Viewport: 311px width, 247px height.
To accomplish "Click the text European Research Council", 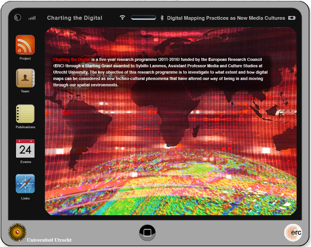I will [x=235, y=60].
